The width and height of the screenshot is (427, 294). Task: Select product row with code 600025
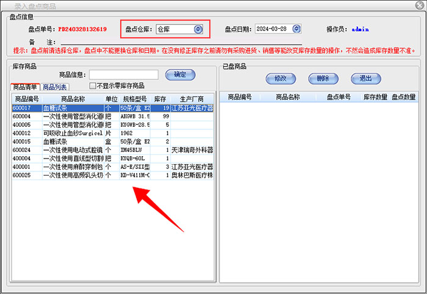[61, 176]
